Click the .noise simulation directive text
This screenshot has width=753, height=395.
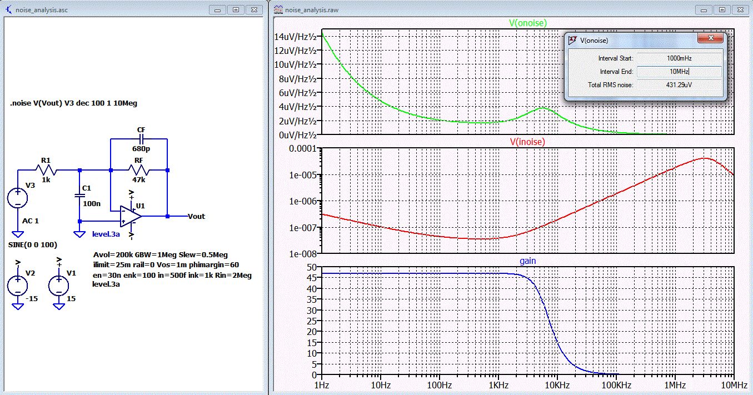[x=73, y=103]
